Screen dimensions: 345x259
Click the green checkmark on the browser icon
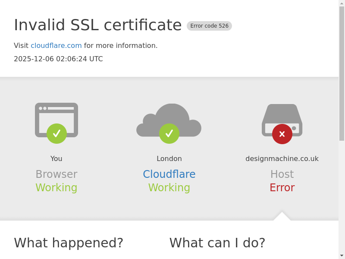click(x=56, y=133)
